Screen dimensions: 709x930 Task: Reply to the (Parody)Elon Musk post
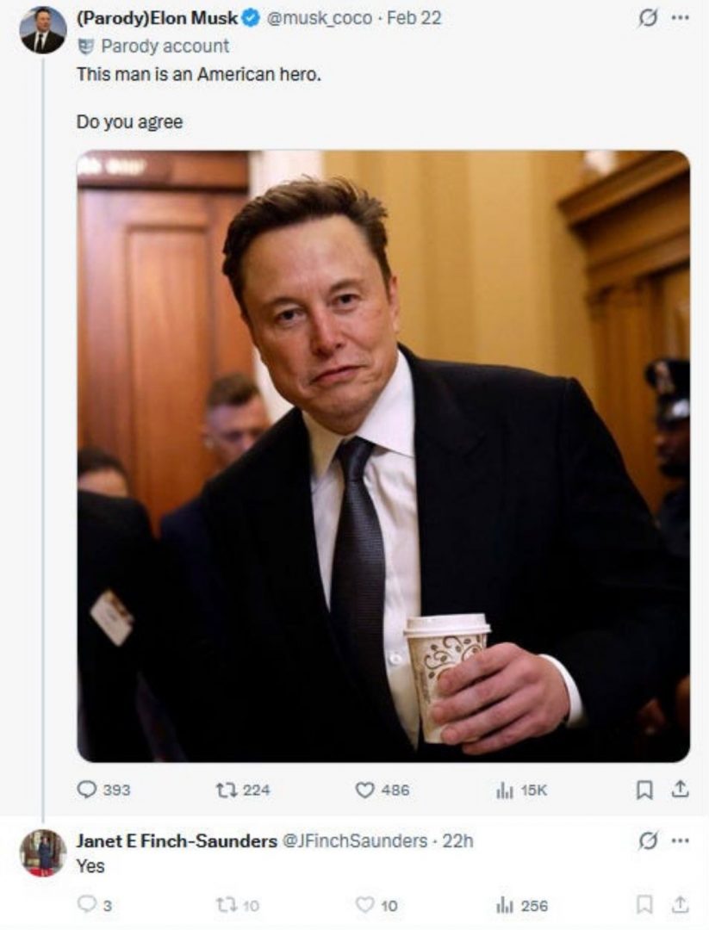point(89,790)
